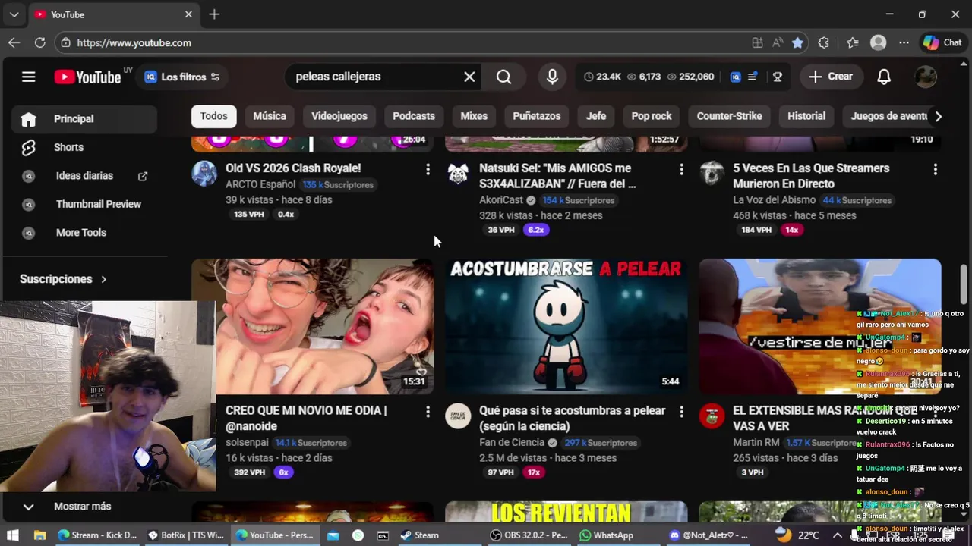Viewport: 972px width, 546px height.
Task: Open the options menu for the Natsuki Sel video
Action: coord(681,169)
